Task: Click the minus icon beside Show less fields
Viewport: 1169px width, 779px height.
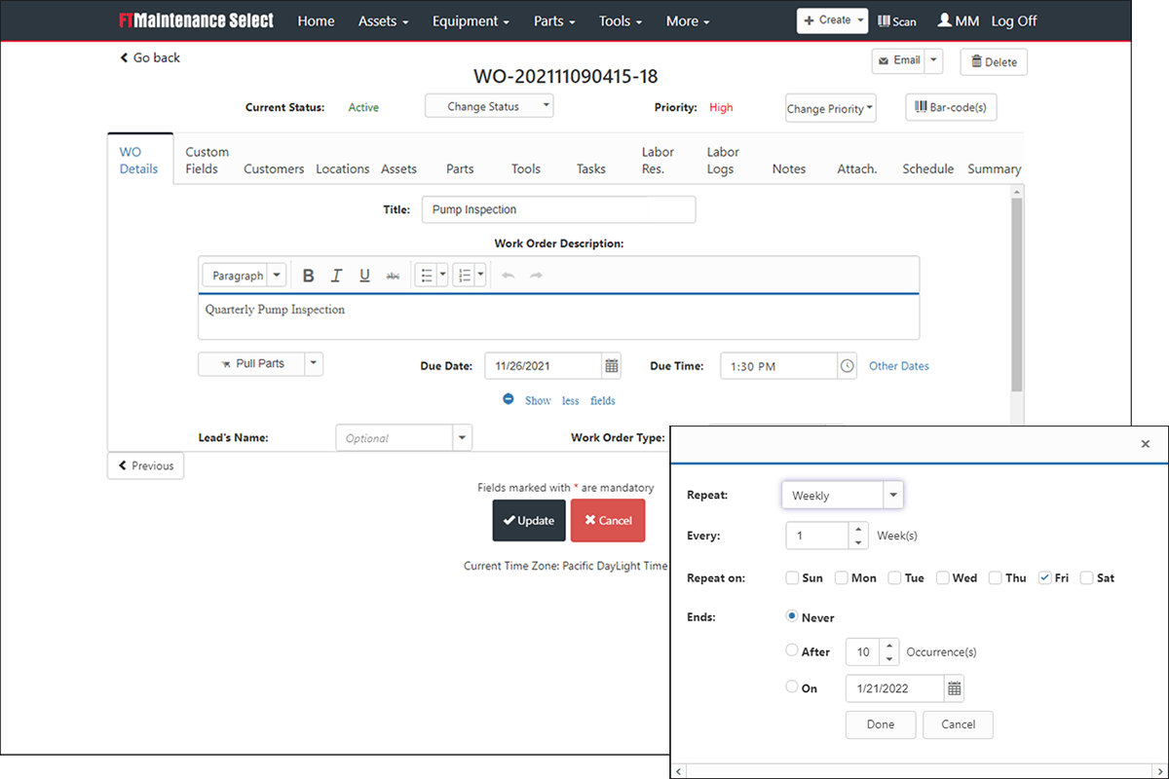Action: [x=509, y=399]
